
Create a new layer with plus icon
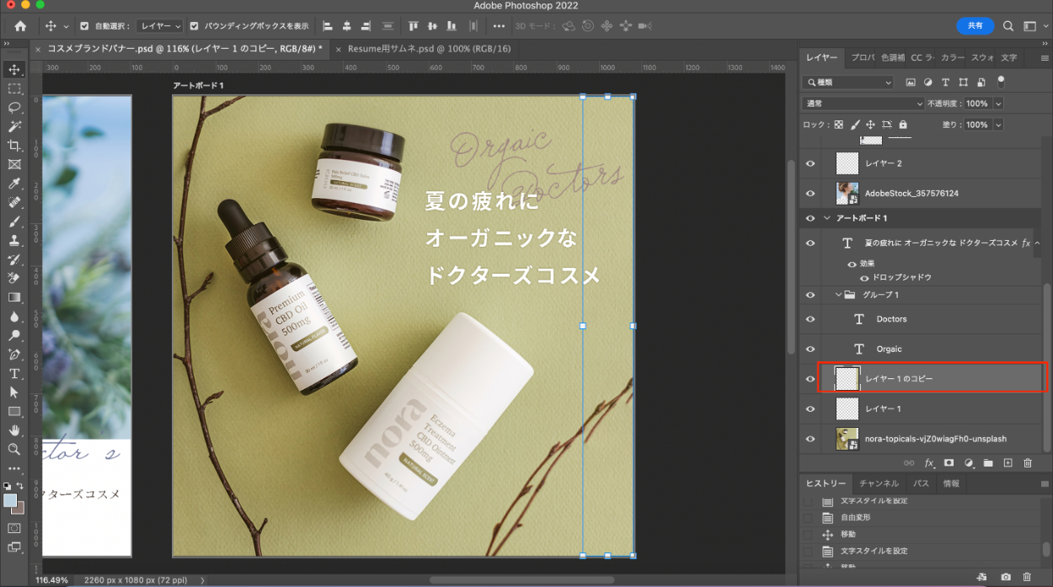pyautogui.click(x=1008, y=463)
